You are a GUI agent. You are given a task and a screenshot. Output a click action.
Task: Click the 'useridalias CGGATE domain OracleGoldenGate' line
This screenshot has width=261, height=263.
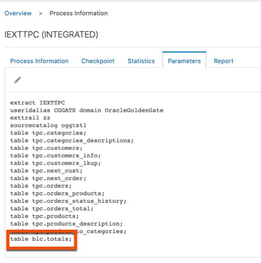[87, 110]
